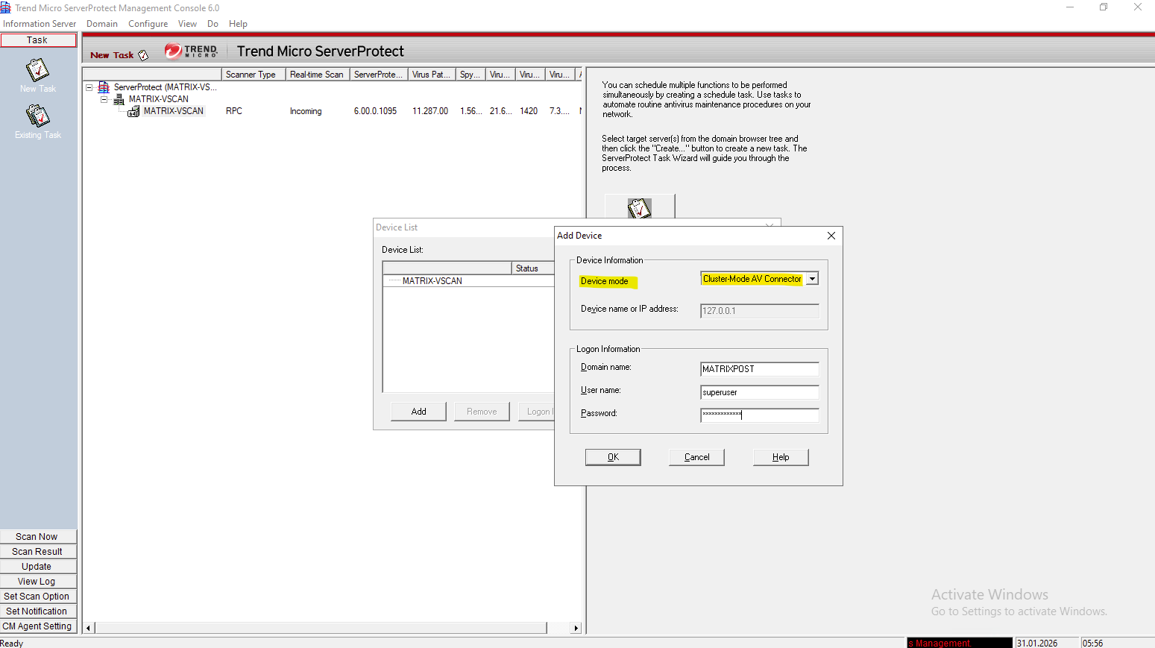Click the New Task clipboard icon in sidebar
This screenshot has height=648, width=1155.
coord(37,71)
